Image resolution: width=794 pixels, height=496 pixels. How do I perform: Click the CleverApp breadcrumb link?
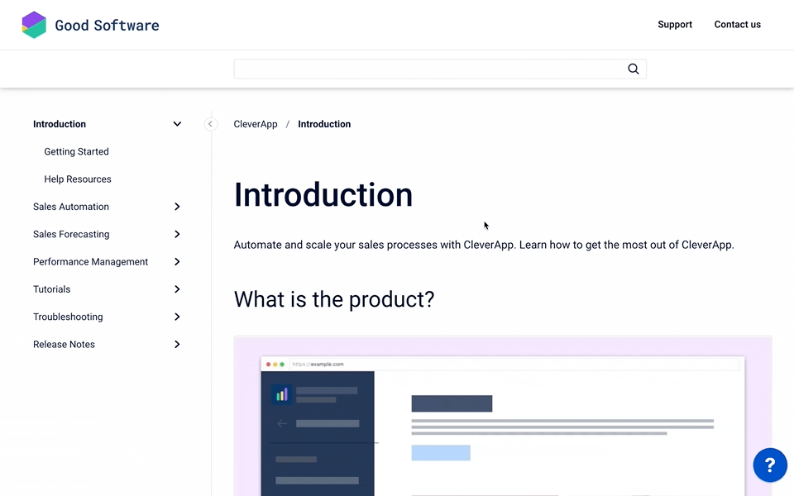point(256,124)
